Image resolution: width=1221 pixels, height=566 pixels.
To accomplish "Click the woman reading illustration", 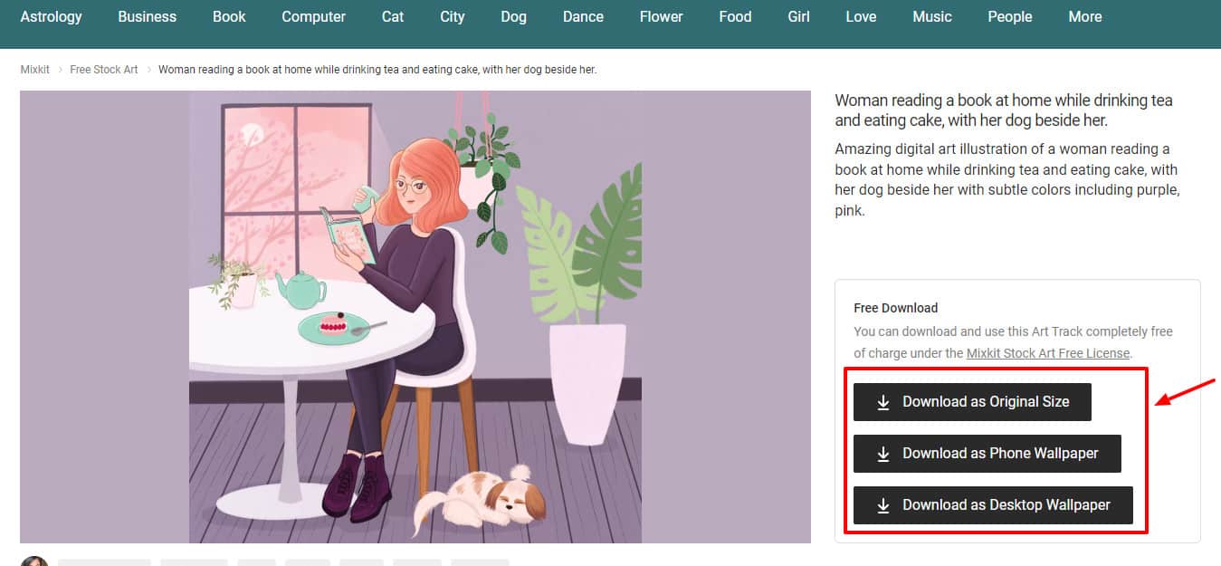I will (415, 317).
